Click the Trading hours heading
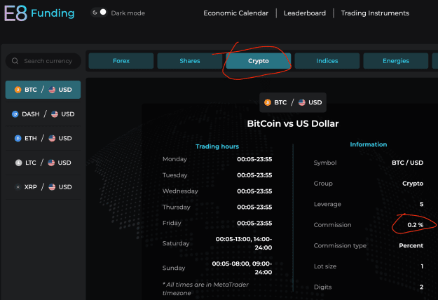438x300 pixels. click(x=217, y=146)
